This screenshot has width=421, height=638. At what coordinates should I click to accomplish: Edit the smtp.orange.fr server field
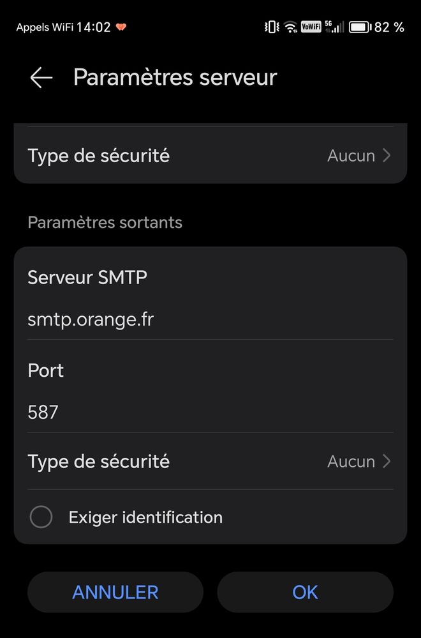tap(91, 319)
